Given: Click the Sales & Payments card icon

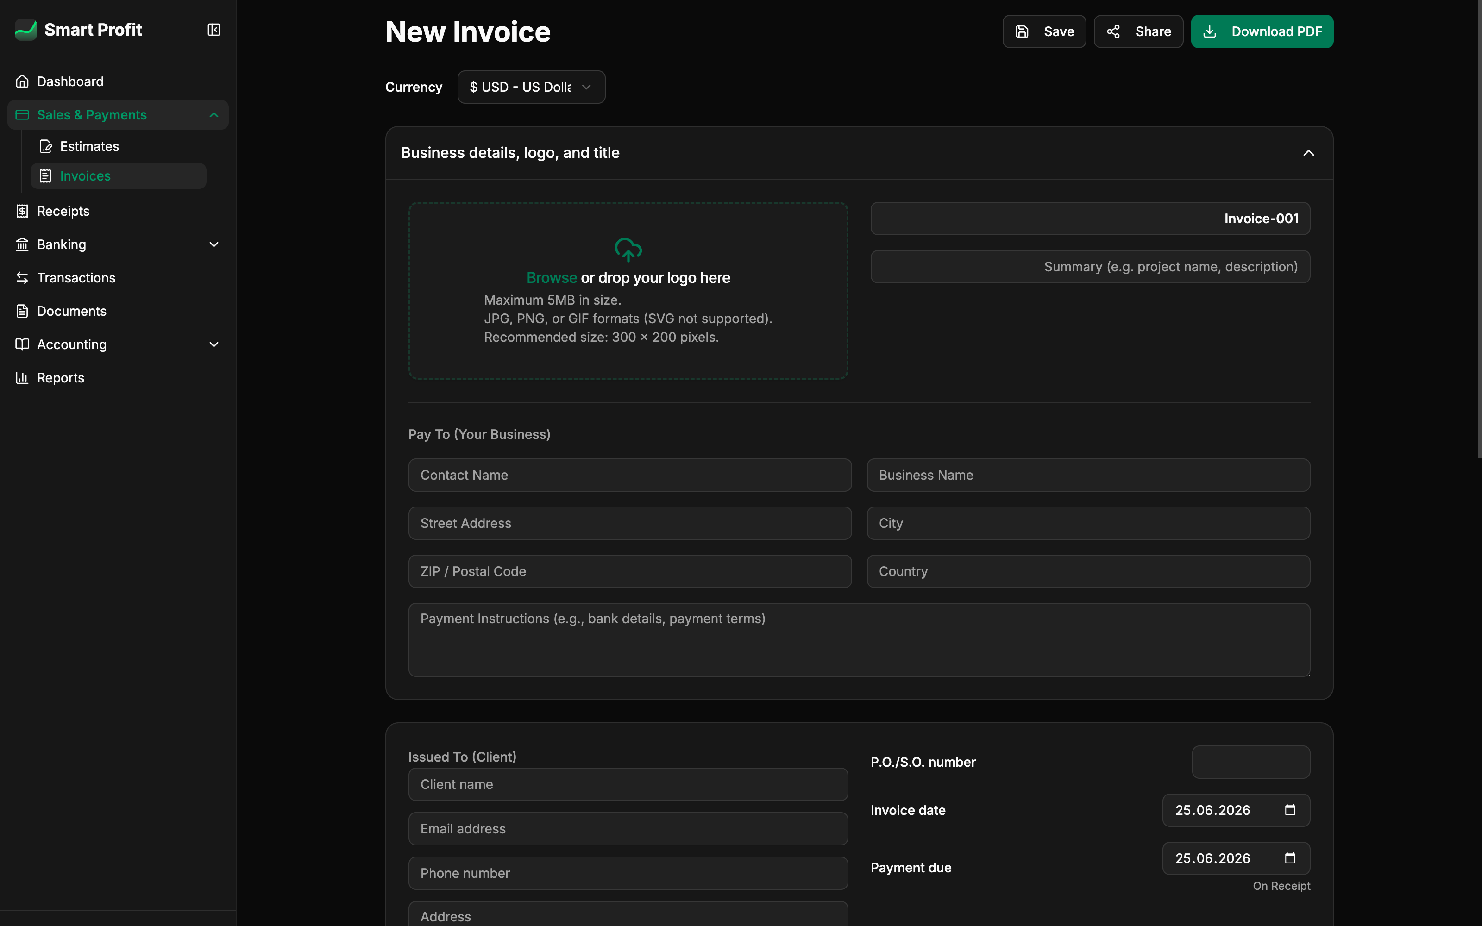Looking at the screenshot, I should click(x=22, y=114).
